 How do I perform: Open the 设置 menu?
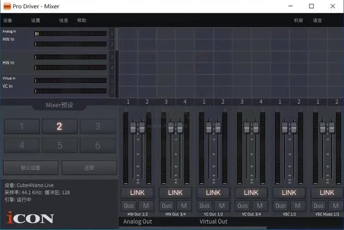35,20
